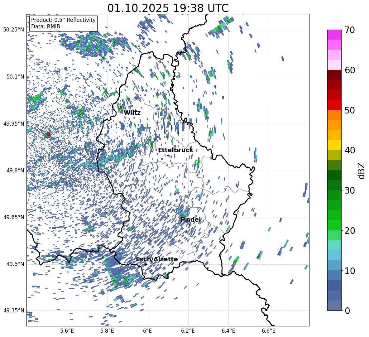Viewport: 369px width, 337px height.
Task: Click the yellow band above the 40 tick
Action: click(334, 145)
